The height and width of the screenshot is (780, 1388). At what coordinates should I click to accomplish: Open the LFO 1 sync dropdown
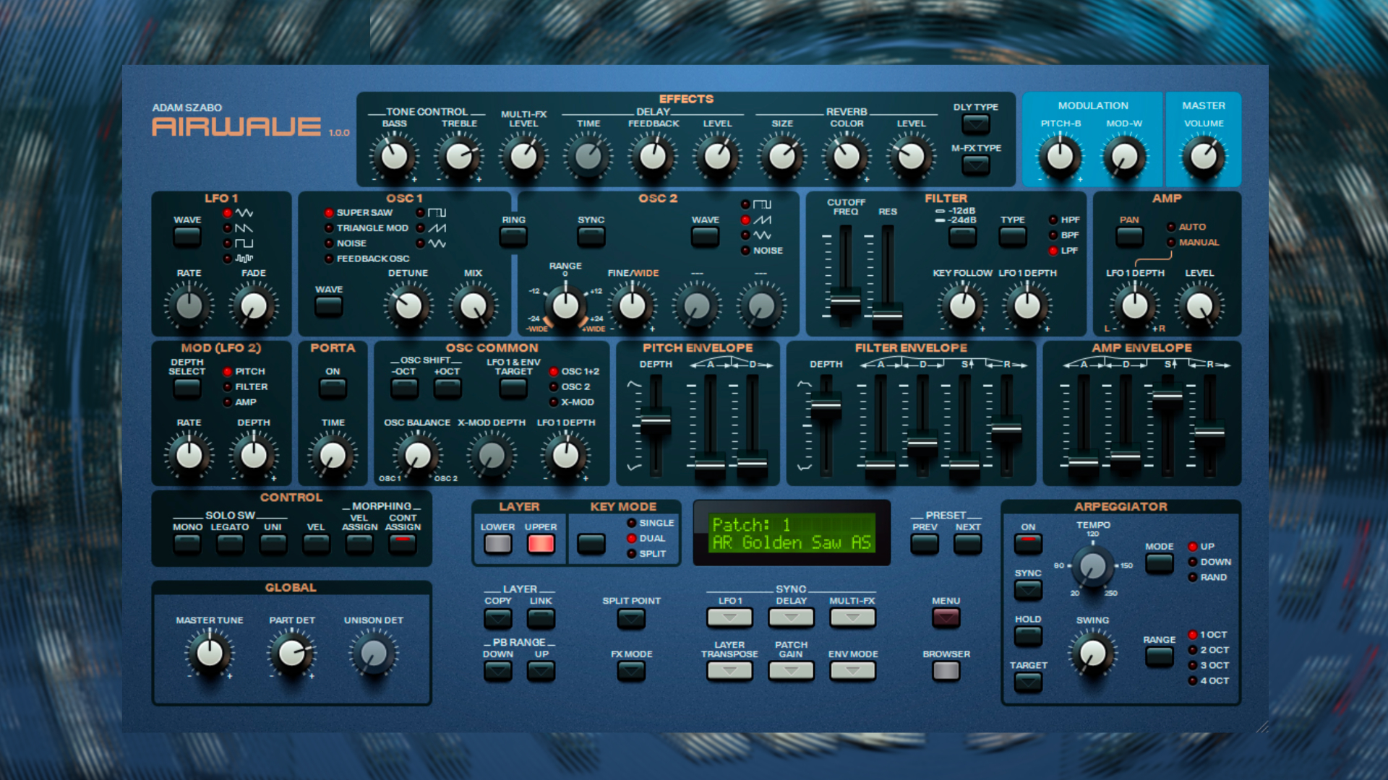click(729, 617)
